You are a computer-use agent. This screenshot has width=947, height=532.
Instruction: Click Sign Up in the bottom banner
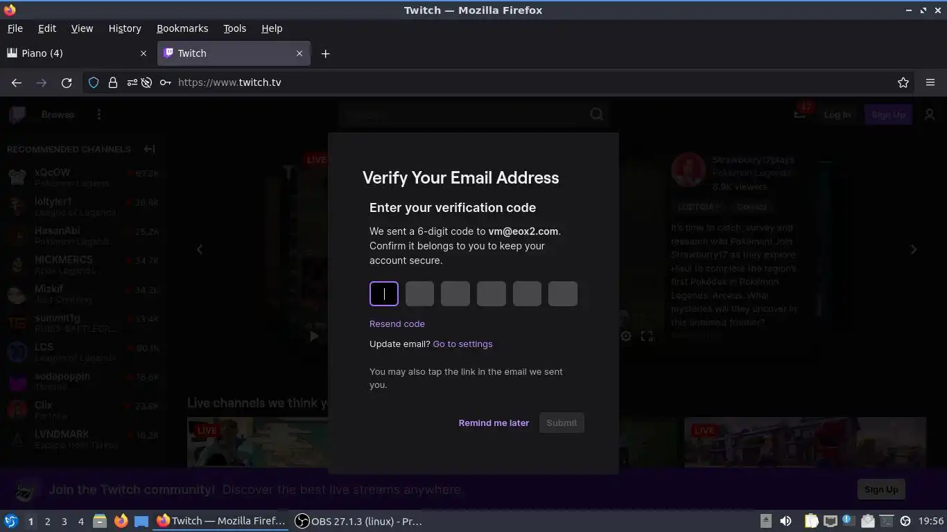(x=881, y=489)
